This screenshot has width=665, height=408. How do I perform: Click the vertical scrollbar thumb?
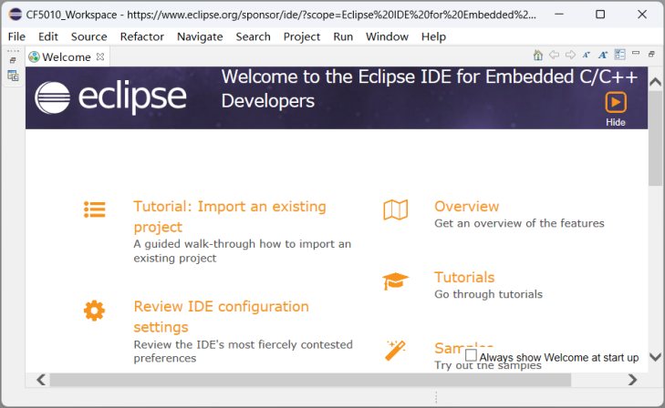click(x=655, y=138)
